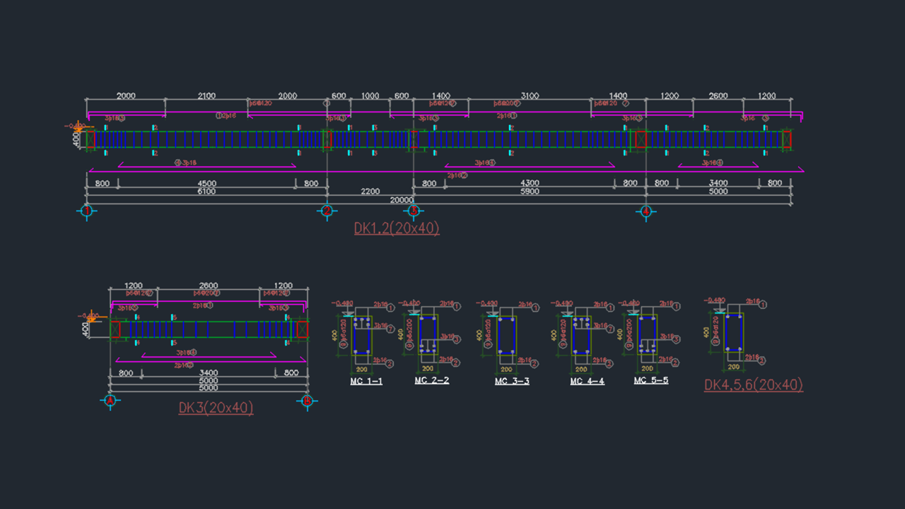905x509 pixels.
Task: Select the DK3(20x40) beam title
Action: pos(216,408)
